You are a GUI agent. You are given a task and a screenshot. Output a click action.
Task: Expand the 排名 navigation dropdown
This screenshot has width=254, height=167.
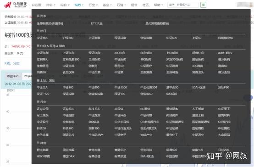click(50, 5)
